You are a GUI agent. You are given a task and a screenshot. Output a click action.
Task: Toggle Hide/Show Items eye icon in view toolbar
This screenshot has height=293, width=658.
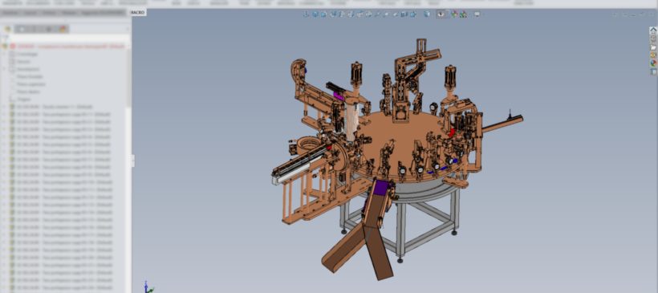[441, 14]
